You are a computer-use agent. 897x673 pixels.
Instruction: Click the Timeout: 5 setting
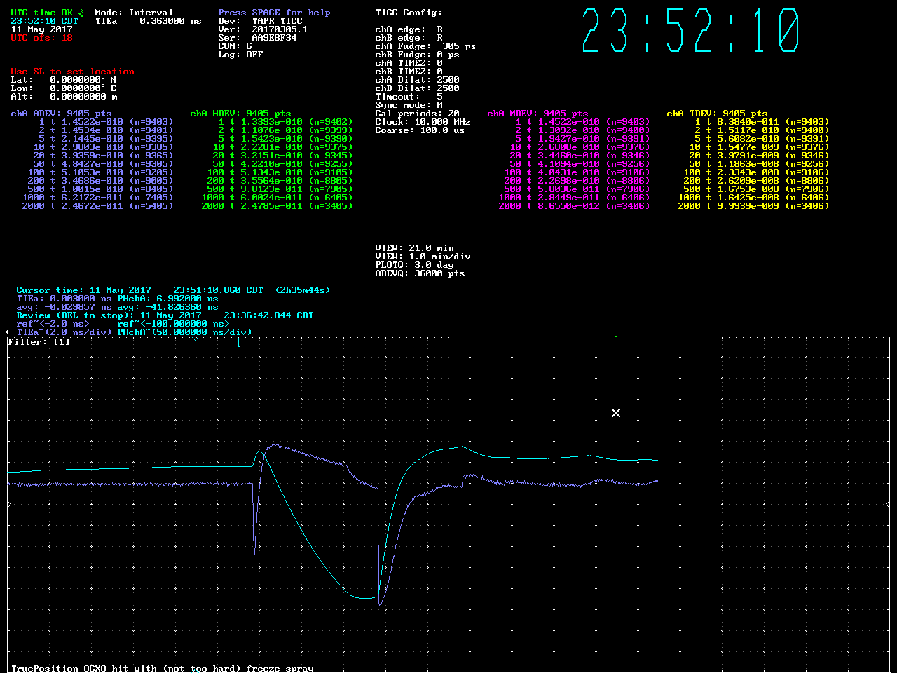409,97
